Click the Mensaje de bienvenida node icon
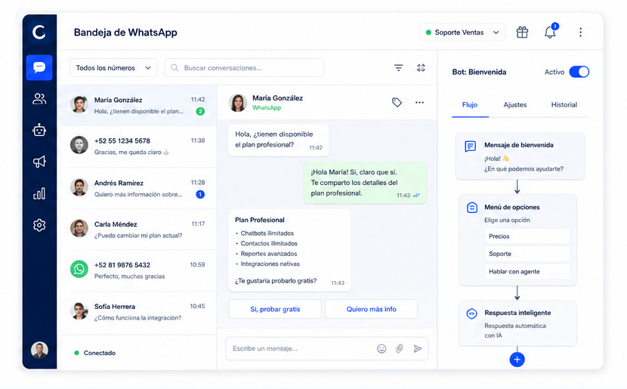Viewport: 627px width, 389px height. (470, 147)
